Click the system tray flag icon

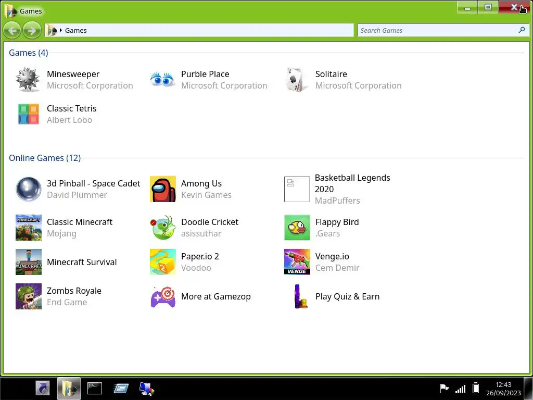(444, 387)
